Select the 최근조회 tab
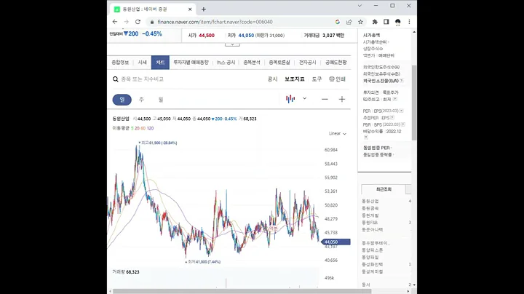This screenshot has height=294, width=524. [384, 189]
